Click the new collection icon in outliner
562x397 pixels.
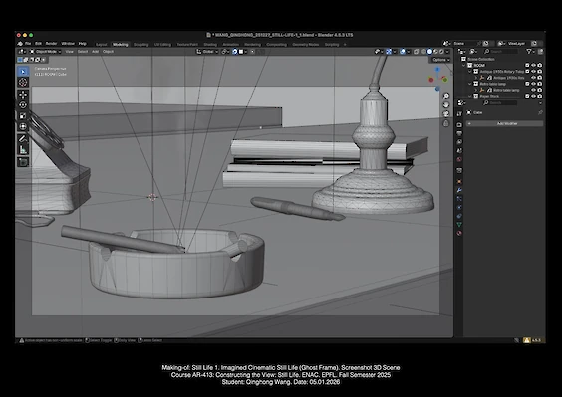540,51
